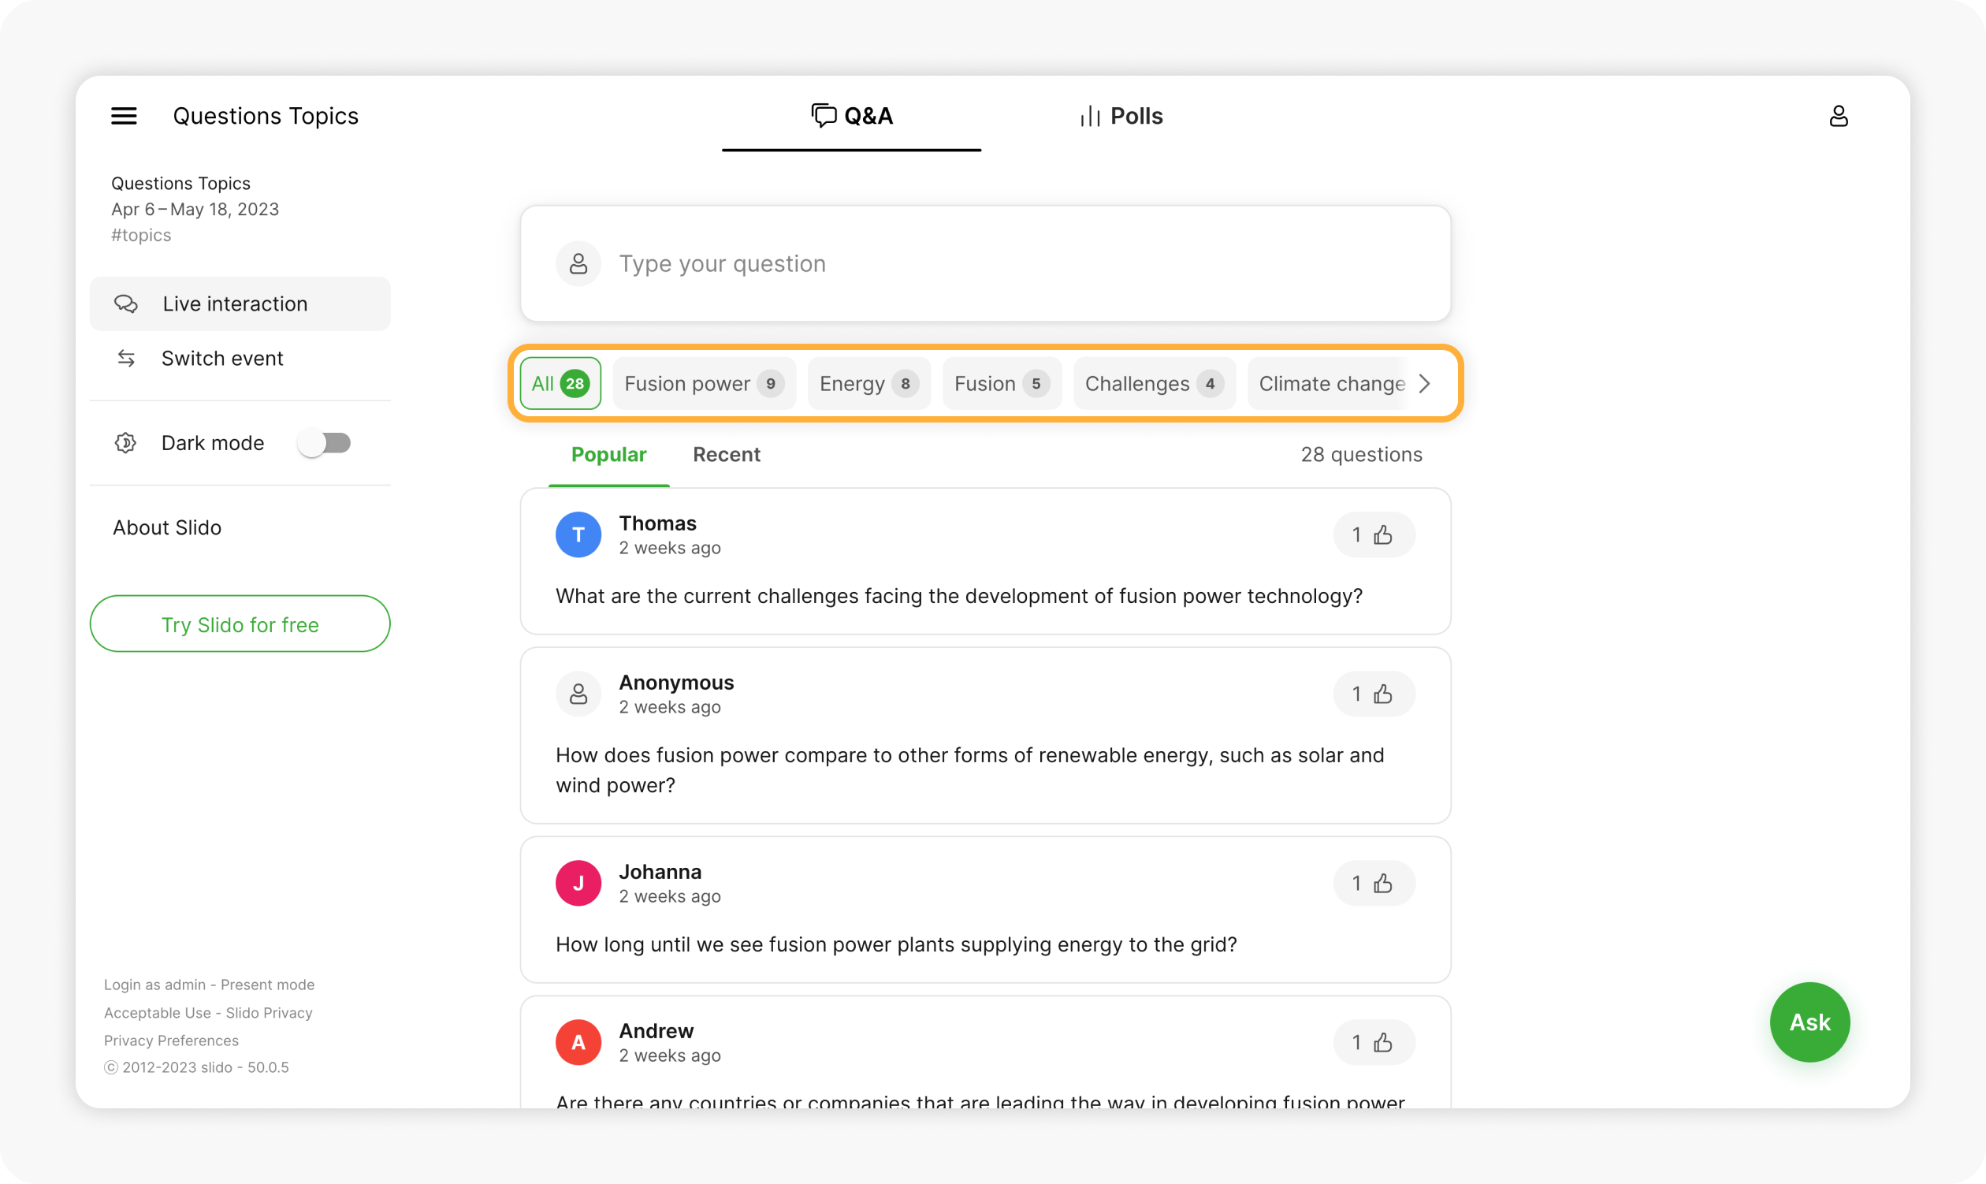
Task: Click the Apr 6–May 18, 2023 date
Action: 195,209
